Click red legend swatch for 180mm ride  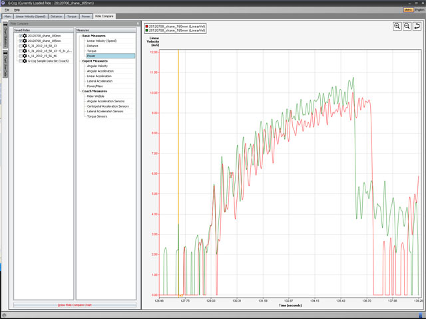tap(146, 27)
